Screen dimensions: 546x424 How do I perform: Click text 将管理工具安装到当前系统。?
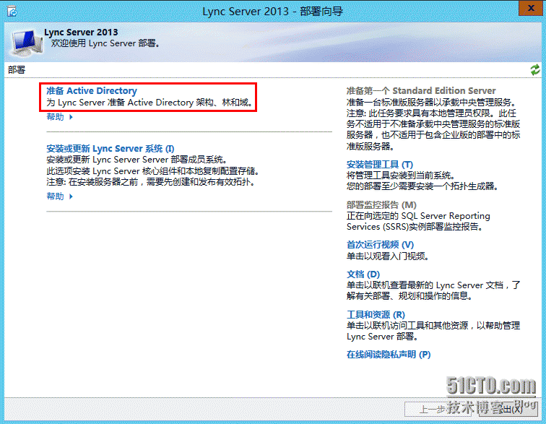400,176
